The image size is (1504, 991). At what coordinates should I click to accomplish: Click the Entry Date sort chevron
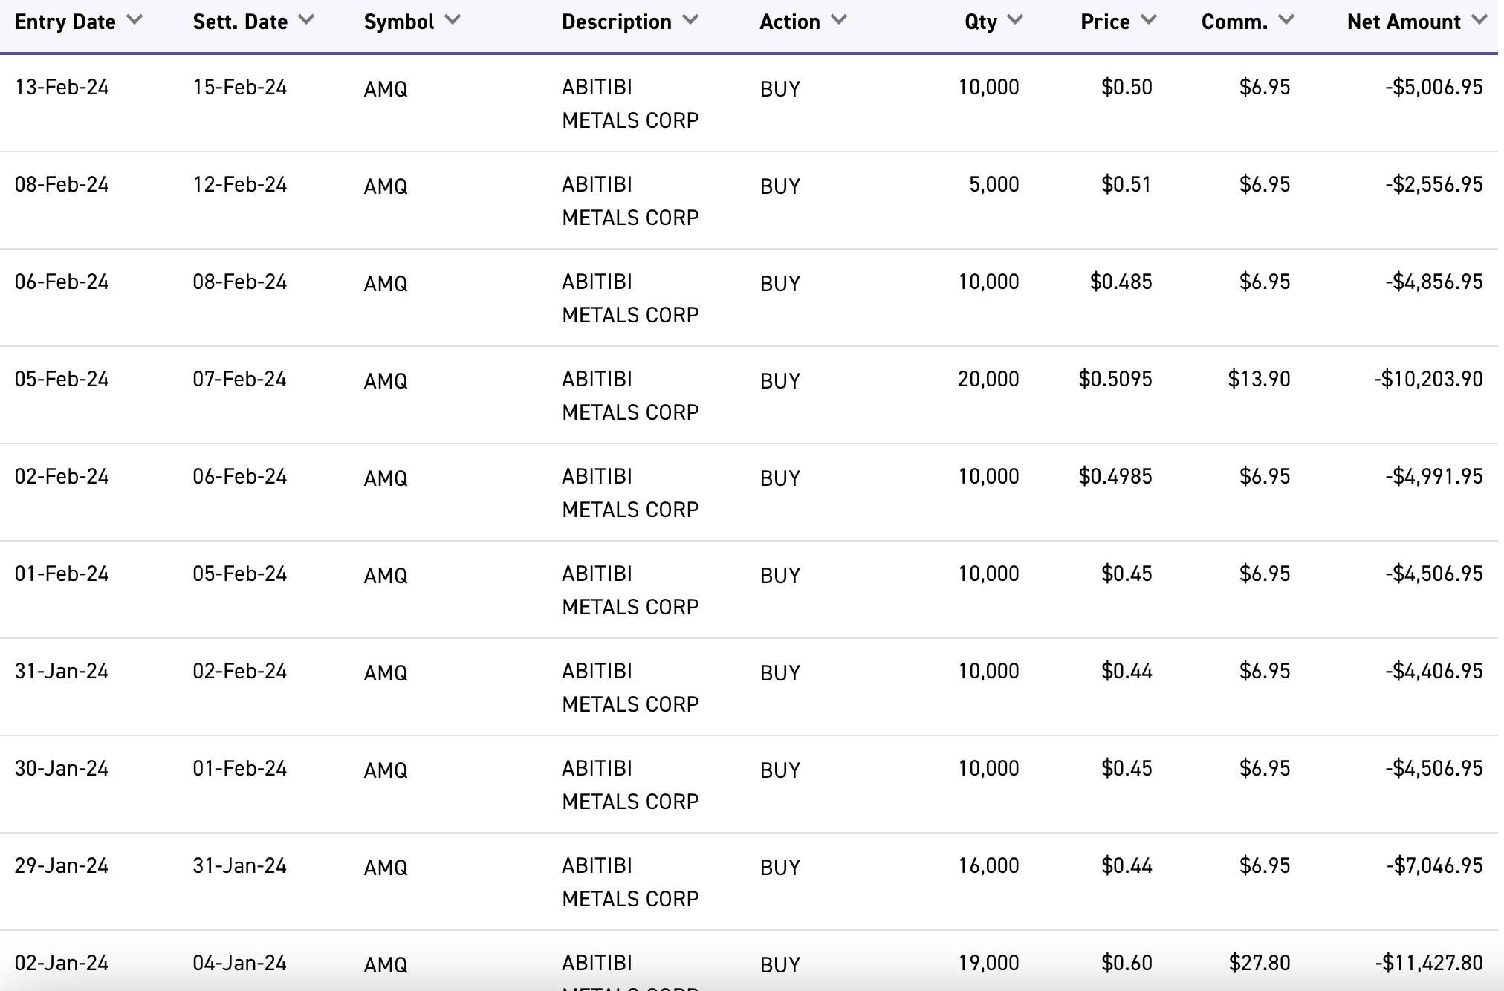pos(134,20)
